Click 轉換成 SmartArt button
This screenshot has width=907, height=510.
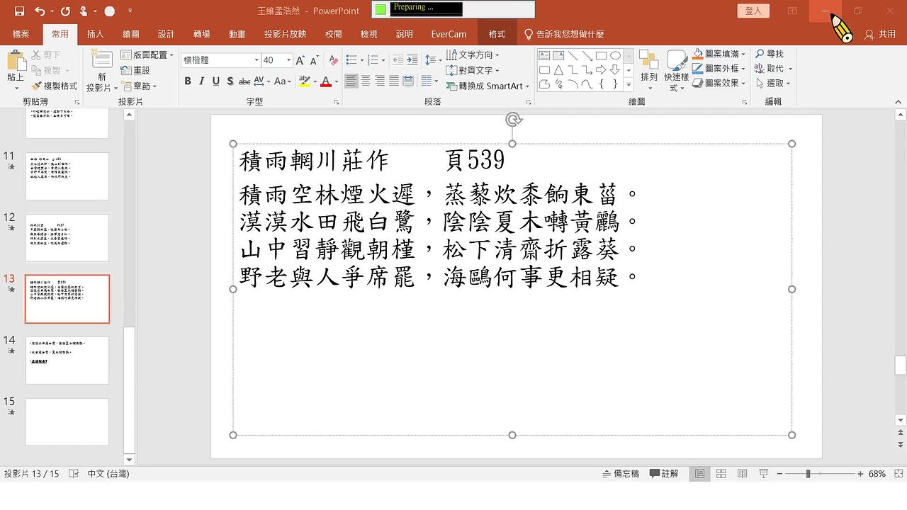tap(488, 86)
